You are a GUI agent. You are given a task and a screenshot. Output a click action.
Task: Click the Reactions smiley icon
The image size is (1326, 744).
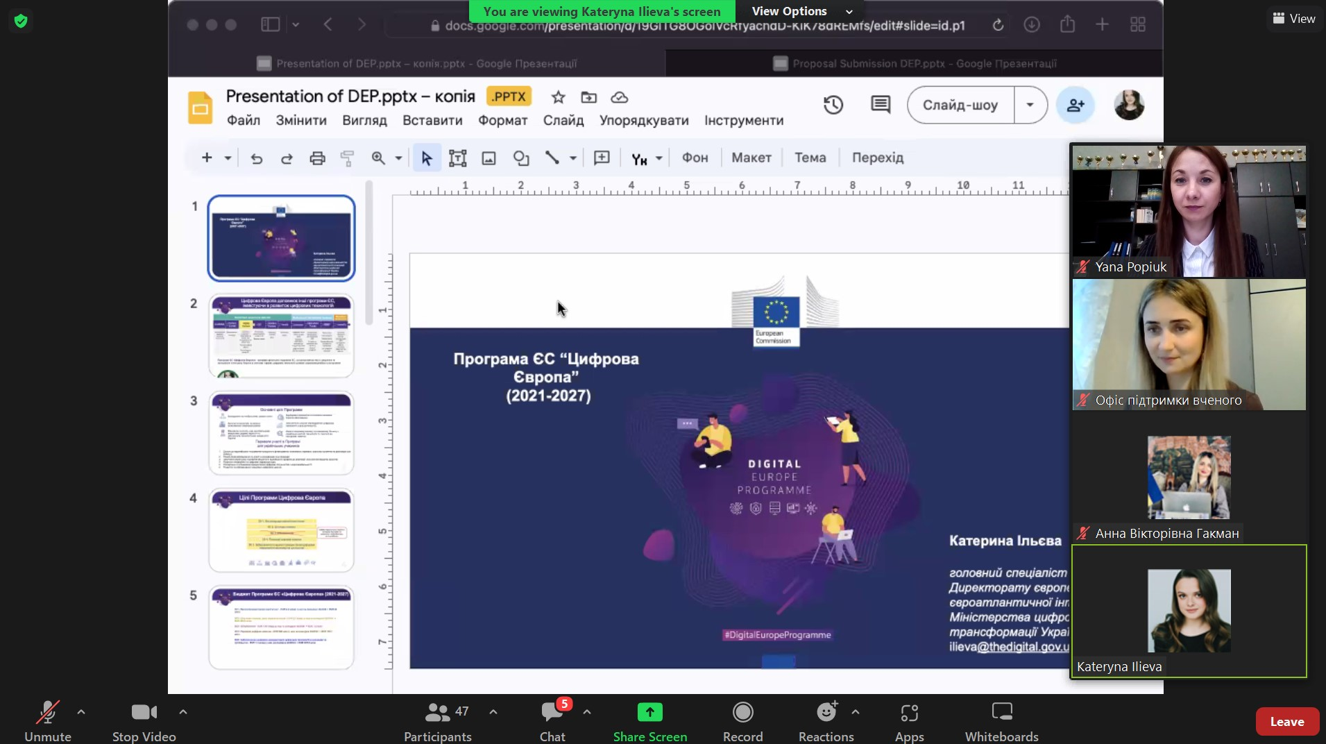[826, 712]
